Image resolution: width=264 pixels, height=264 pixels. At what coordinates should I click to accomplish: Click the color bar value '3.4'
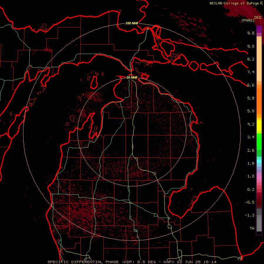251,137
